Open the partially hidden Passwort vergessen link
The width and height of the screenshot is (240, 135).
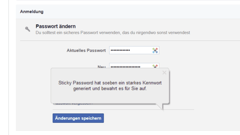pyautogui.click(x=73, y=104)
